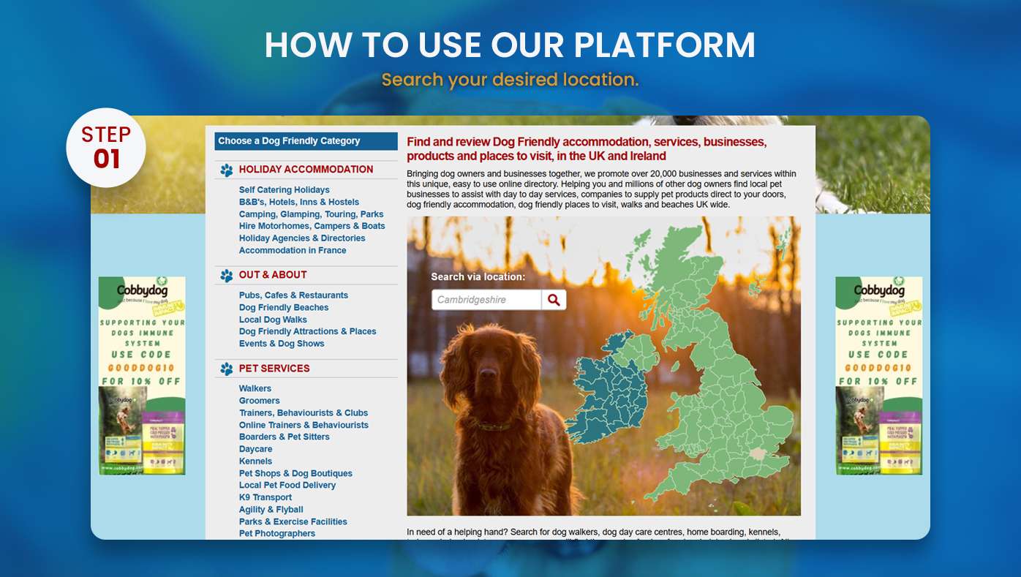Open the Pet Photographers link

point(277,534)
